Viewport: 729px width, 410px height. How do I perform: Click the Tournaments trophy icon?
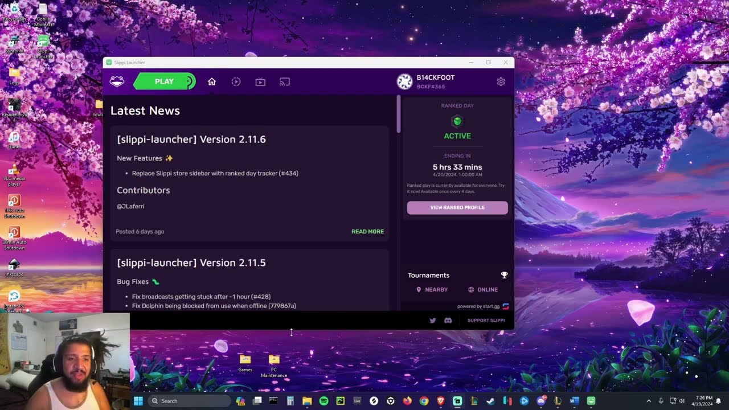(x=504, y=275)
